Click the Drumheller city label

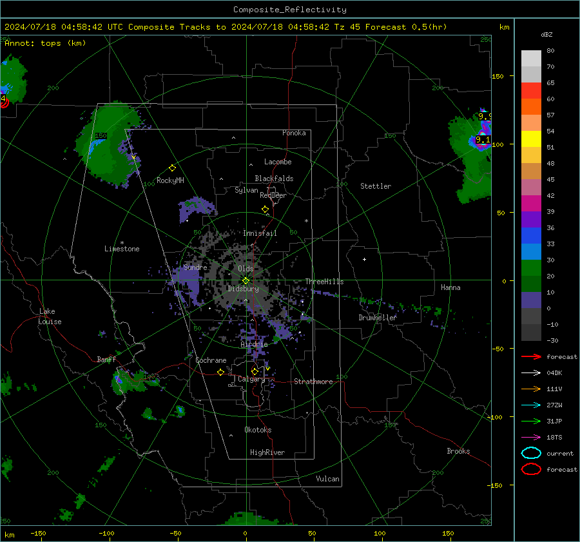click(x=378, y=318)
